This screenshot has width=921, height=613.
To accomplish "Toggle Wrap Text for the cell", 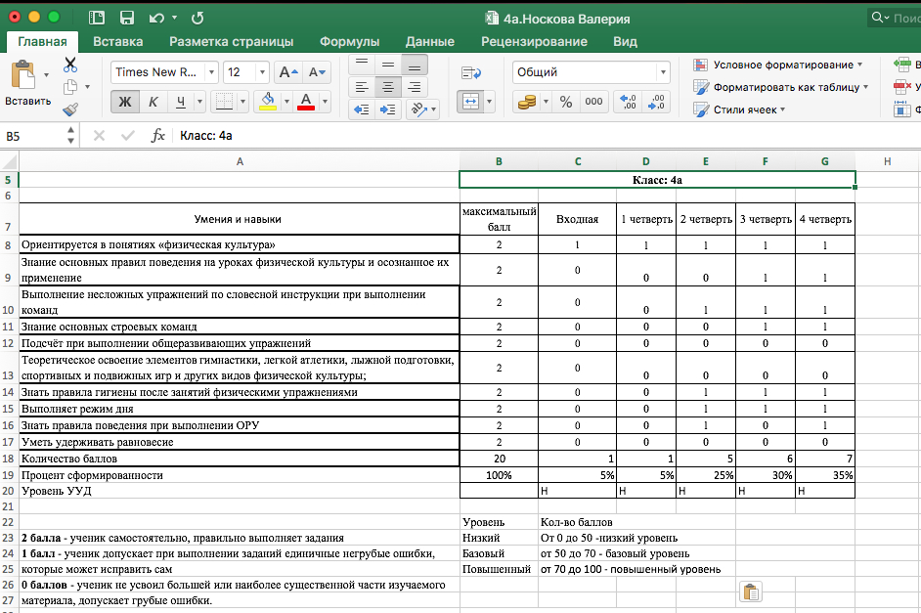I will 471,72.
